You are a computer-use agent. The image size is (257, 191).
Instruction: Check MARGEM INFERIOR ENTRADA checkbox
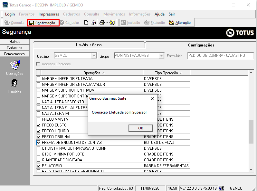(39, 78)
